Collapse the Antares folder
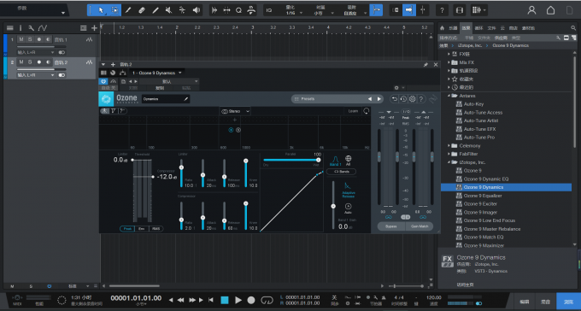Viewport: 581px width, 311px height. tap(449, 96)
